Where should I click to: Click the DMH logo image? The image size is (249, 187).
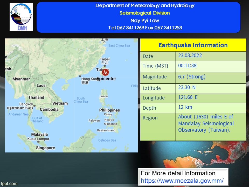[x=21, y=17]
